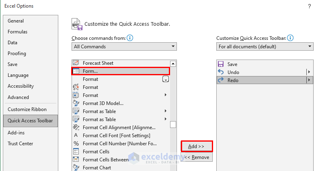Open the Trust Center category

point(21,144)
